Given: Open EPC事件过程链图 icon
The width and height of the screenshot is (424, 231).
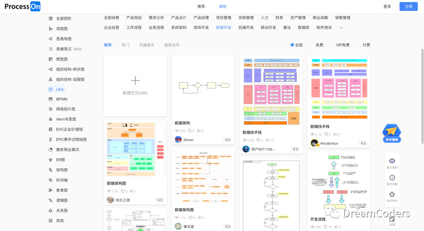Looking at the screenshot, I should [x=51, y=139].
